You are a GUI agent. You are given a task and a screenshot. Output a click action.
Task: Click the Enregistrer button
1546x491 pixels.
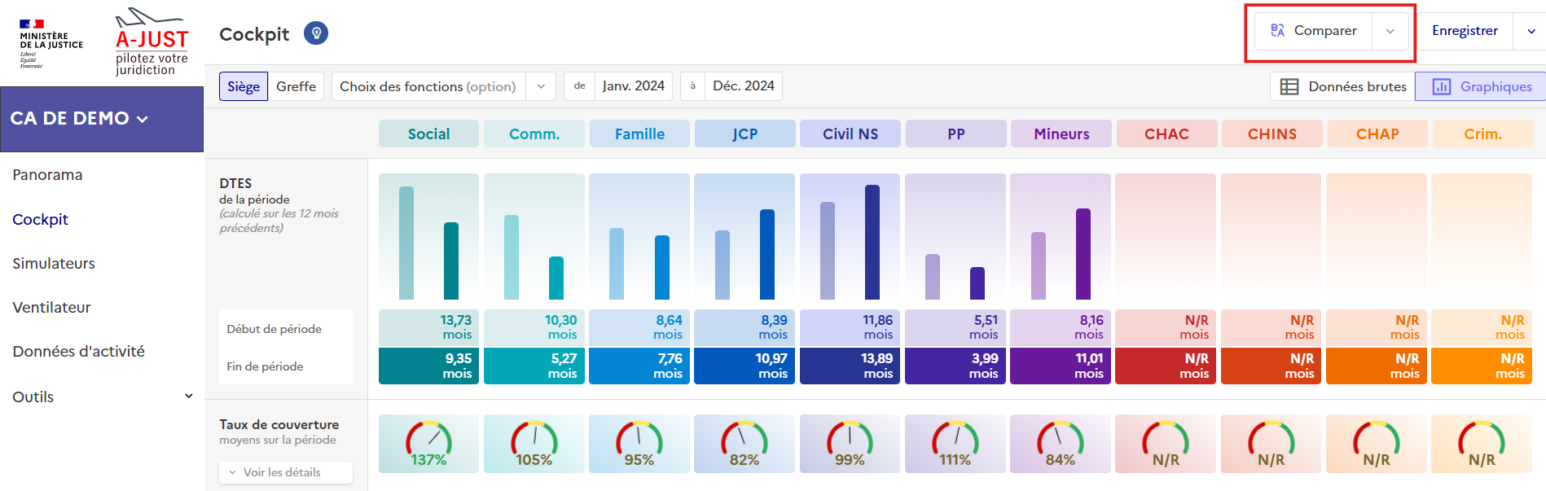pyautogui.click(x=1465, y=31)
